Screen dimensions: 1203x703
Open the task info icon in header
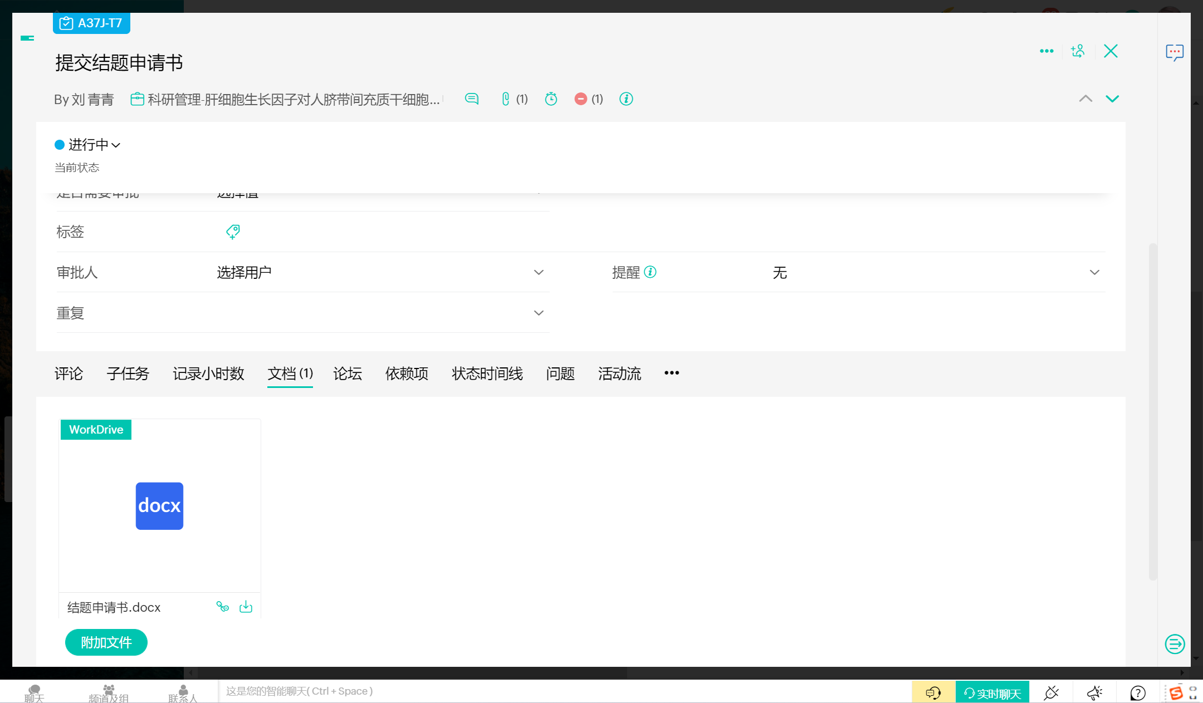coord(626,99)
